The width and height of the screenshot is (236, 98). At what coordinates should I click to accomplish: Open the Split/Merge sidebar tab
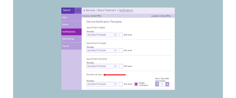(71, 39)
